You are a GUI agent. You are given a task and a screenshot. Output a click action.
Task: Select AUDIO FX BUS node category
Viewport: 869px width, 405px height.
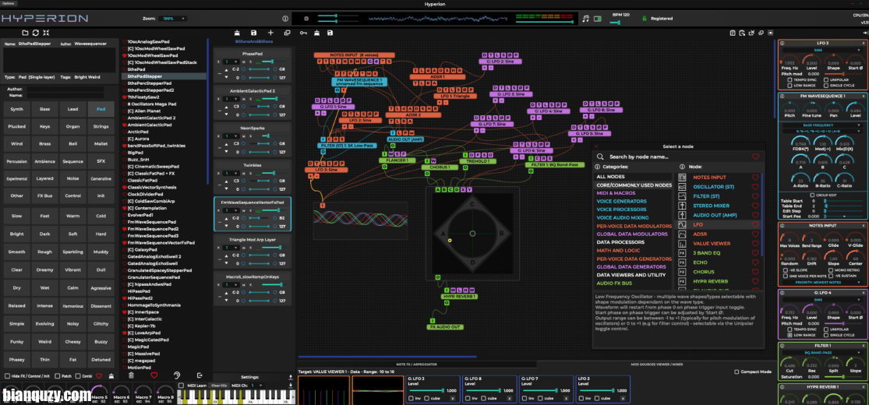614,283
